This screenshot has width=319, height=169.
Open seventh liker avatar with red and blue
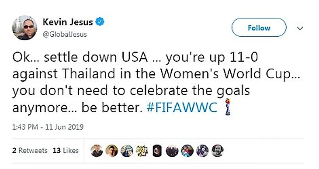point(187,151)
